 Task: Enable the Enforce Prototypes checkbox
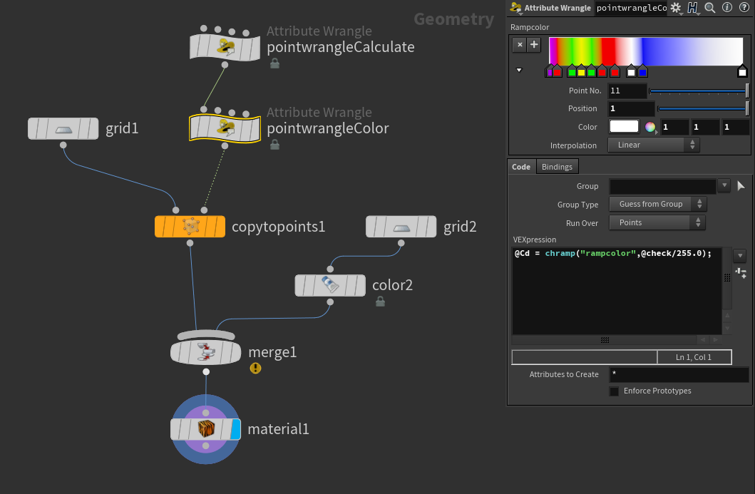pos(614,391)
